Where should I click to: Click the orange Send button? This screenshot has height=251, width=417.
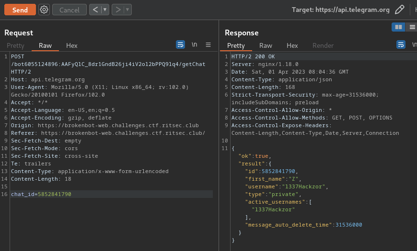click(x=20, y=10)
